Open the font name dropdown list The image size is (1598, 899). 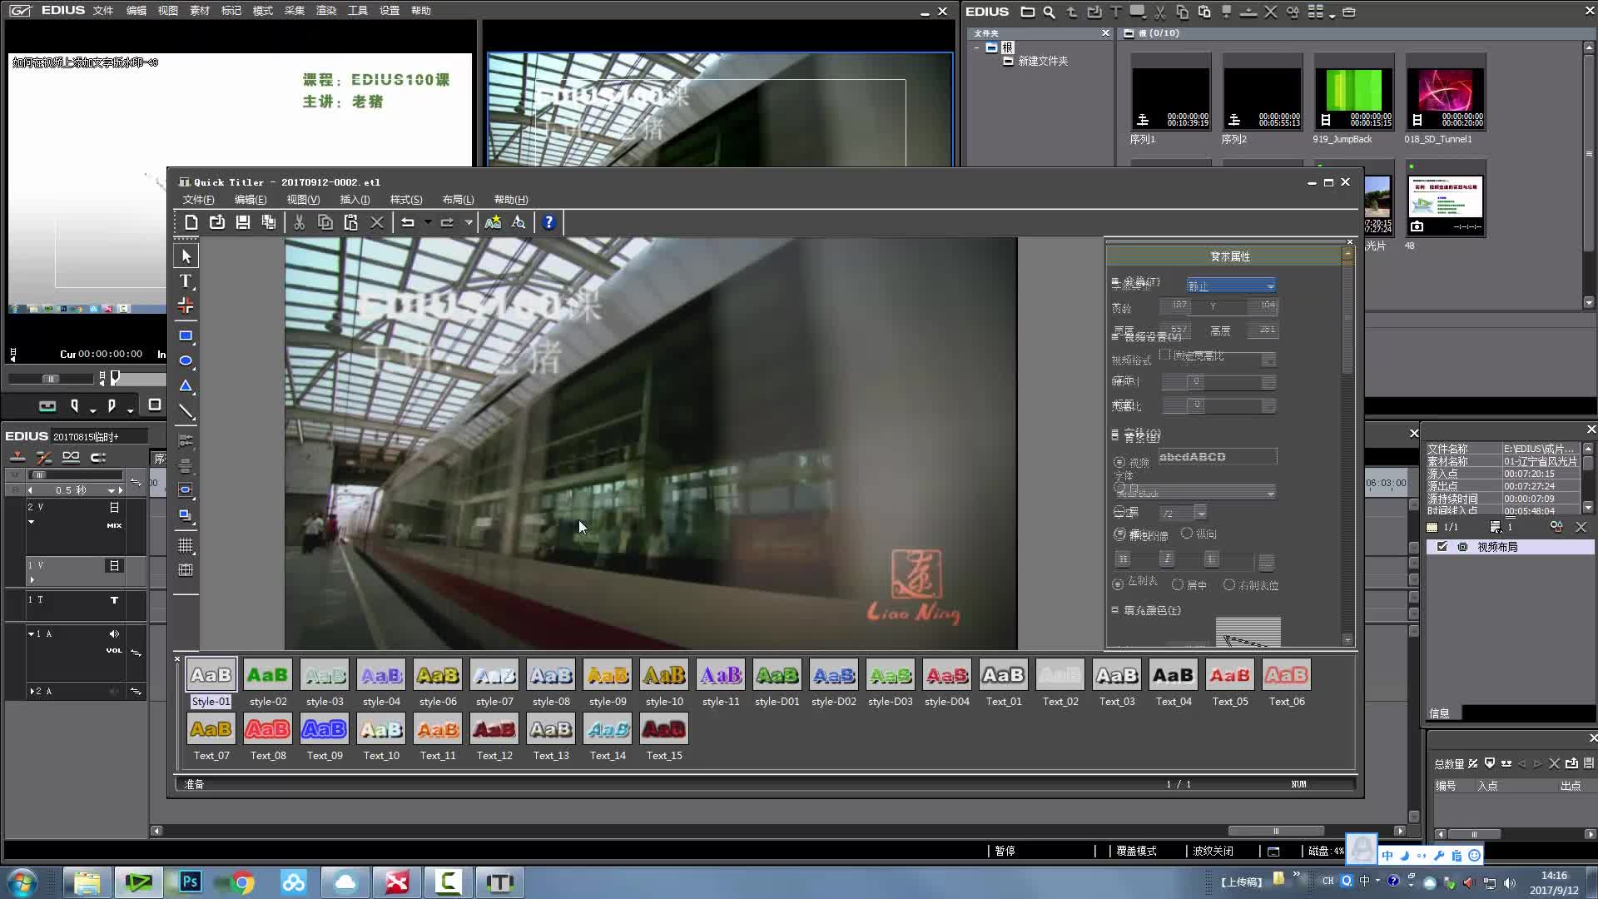1270,494
